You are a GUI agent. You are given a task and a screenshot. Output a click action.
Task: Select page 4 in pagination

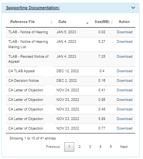click(x=100, y=147)
